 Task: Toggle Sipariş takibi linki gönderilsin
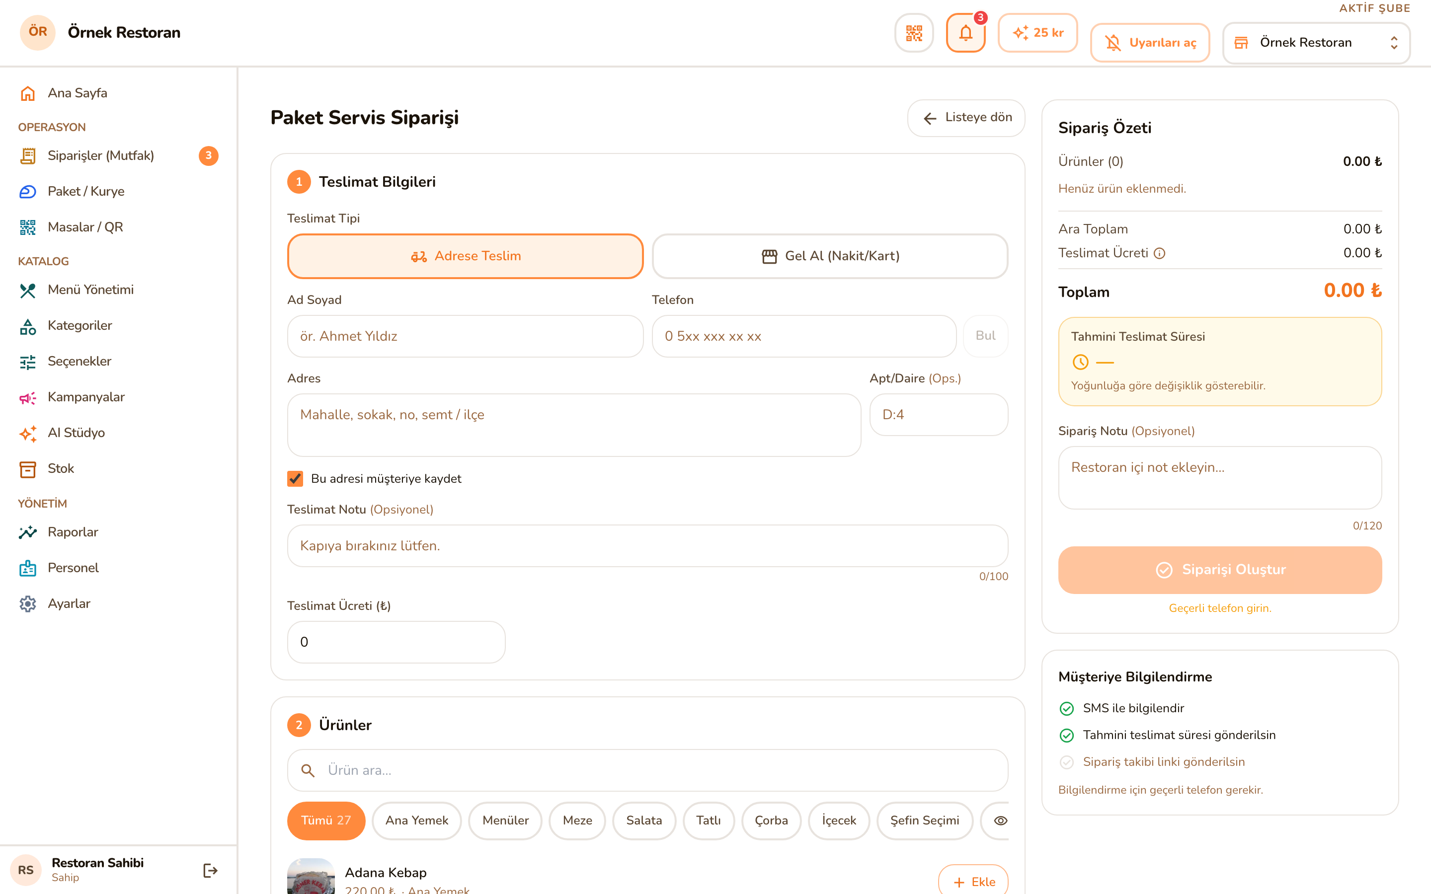tap(1151, 762)
